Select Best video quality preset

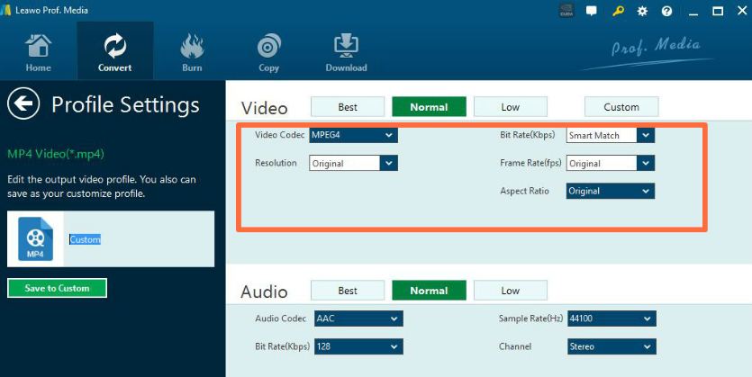click(348, 107)
